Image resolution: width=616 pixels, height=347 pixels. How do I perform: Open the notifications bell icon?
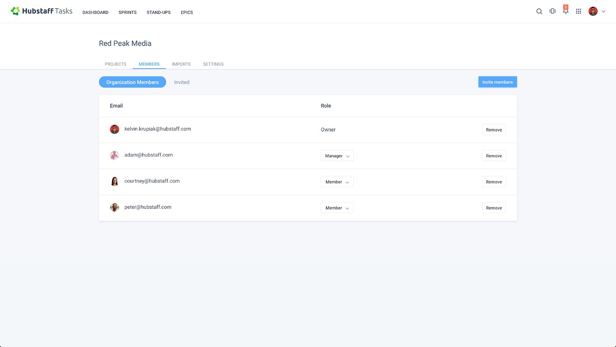coord(565,11)
